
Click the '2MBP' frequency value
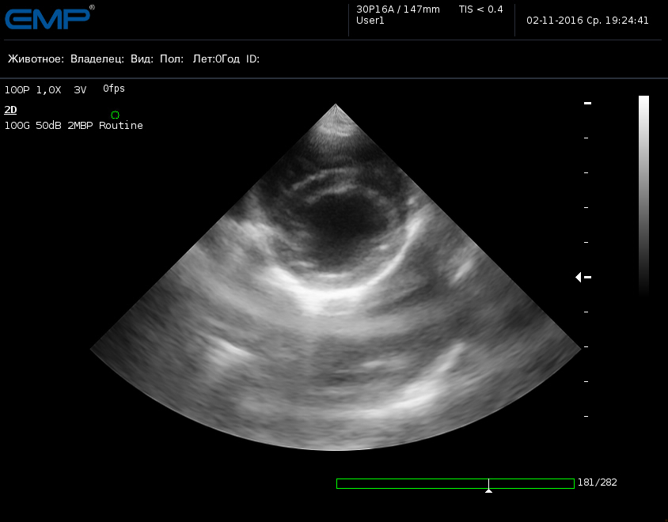click(x=80, y=126)
